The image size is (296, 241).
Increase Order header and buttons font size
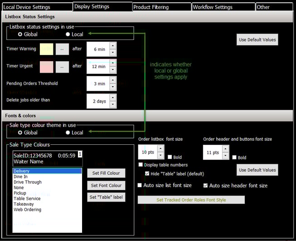point(225,149)
